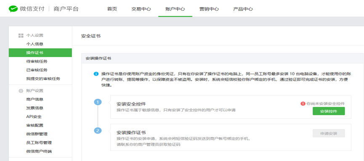Screen dimensions: 364x161
Task: Click the 你尚未安装安全控件 warning text
Action: click(x=326, y=103)
